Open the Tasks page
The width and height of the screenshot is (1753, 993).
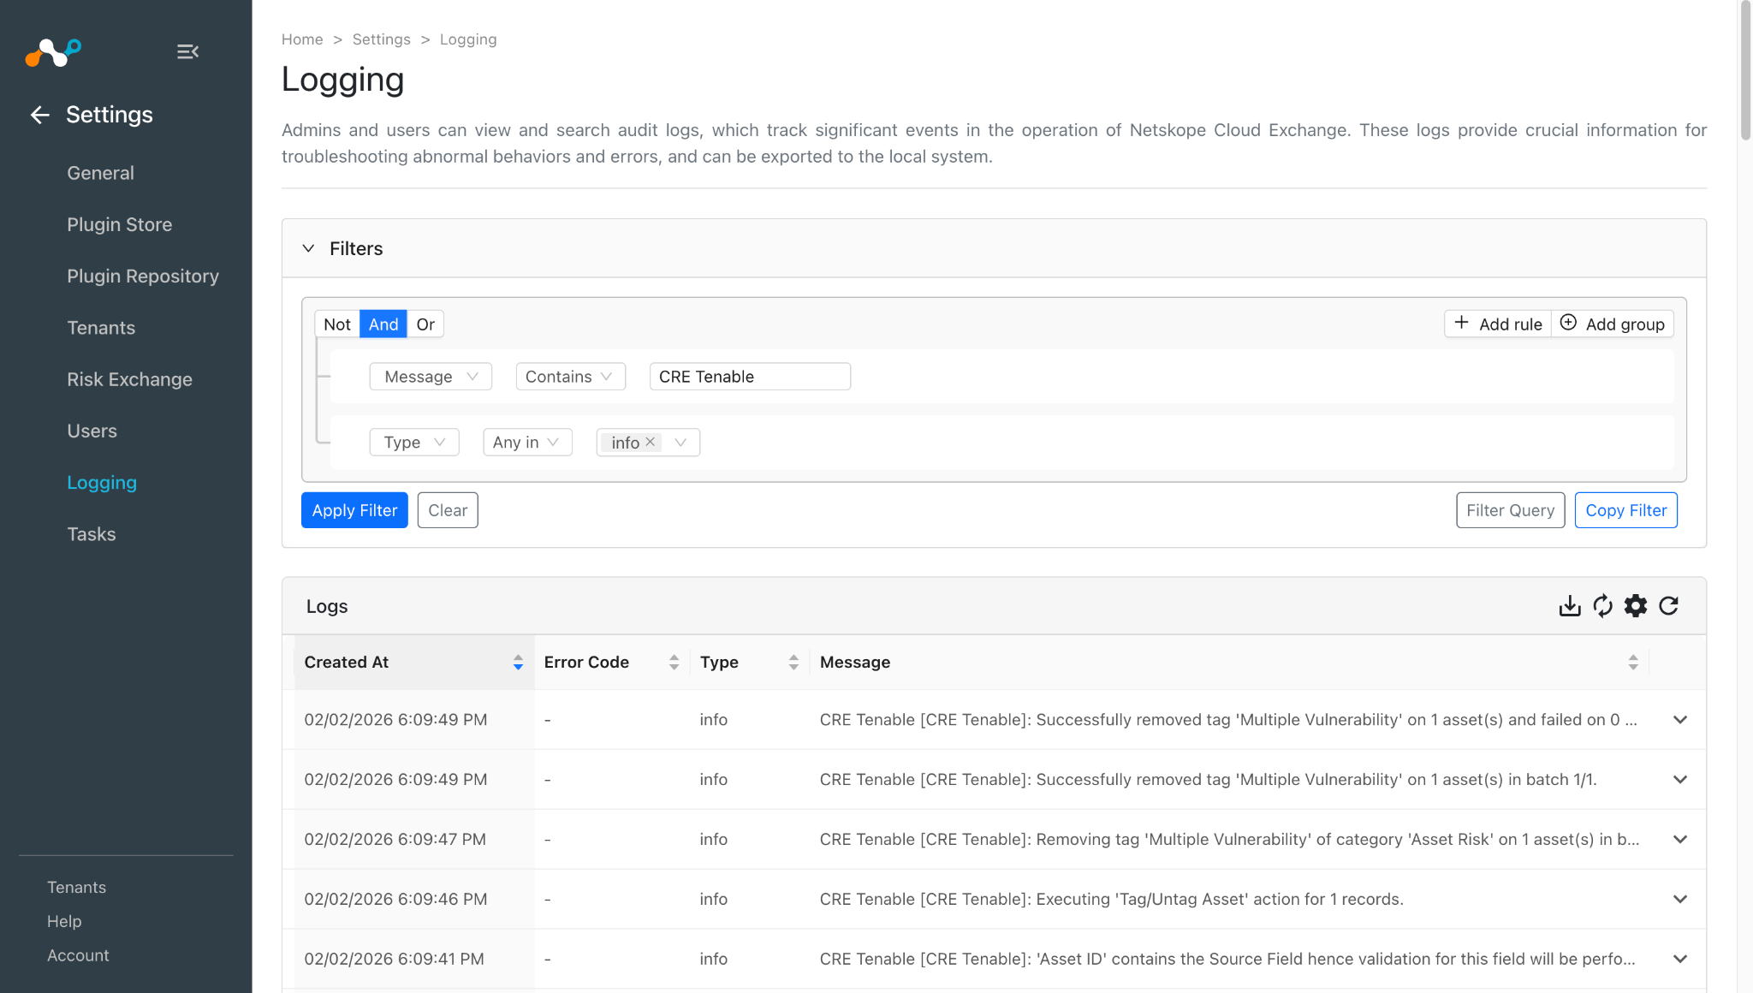point(91,534)
